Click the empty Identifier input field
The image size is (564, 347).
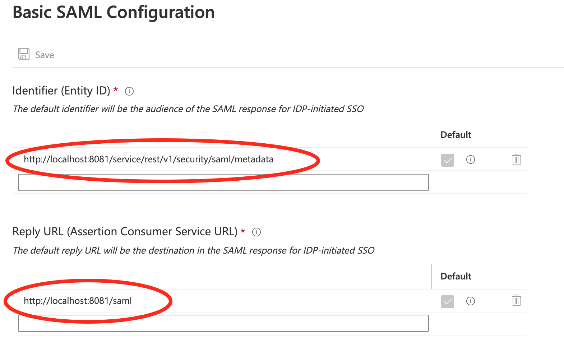(223, 182)
